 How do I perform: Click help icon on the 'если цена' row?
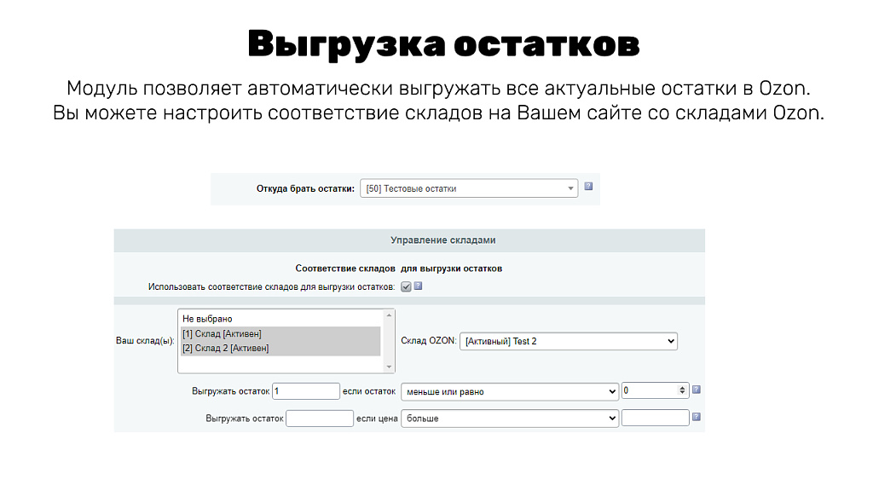(x=696, y=417)
